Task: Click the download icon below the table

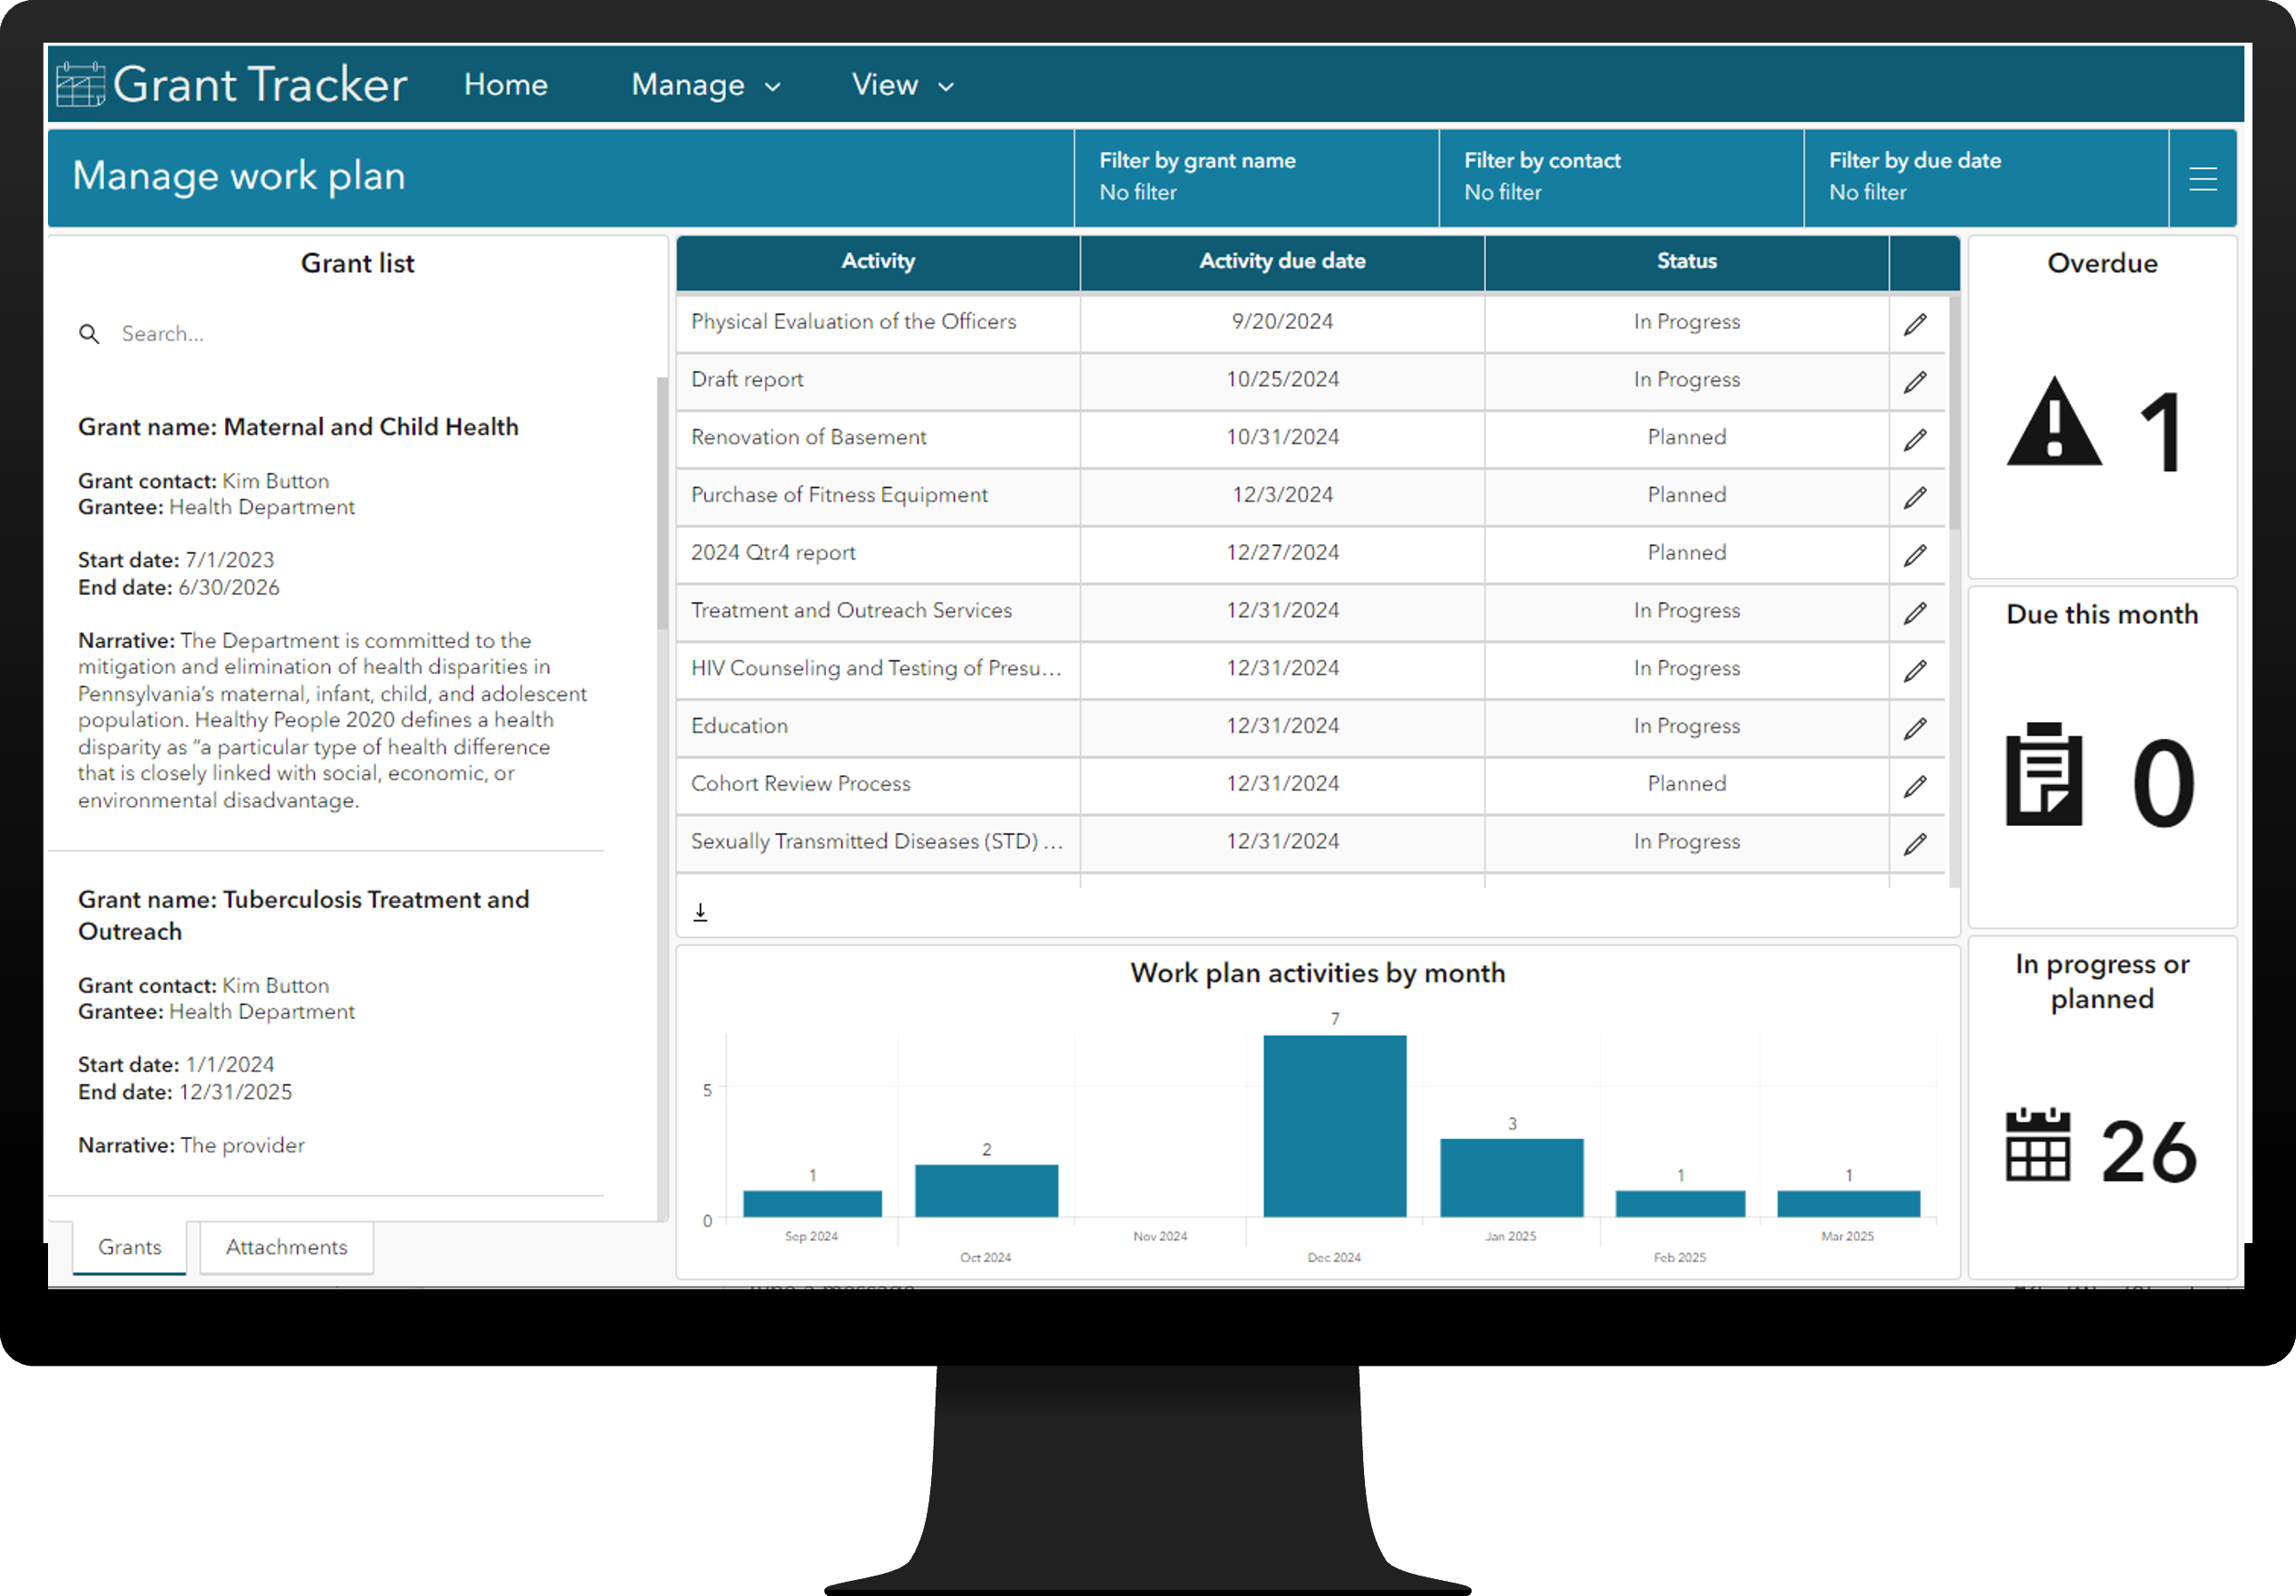Action: tap(700, 911)
